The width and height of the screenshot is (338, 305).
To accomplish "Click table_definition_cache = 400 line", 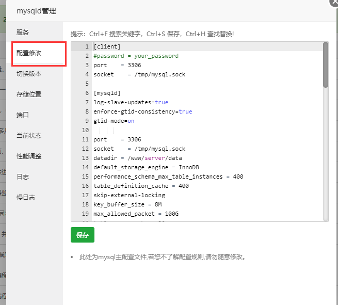I will (x=141, y=186).
